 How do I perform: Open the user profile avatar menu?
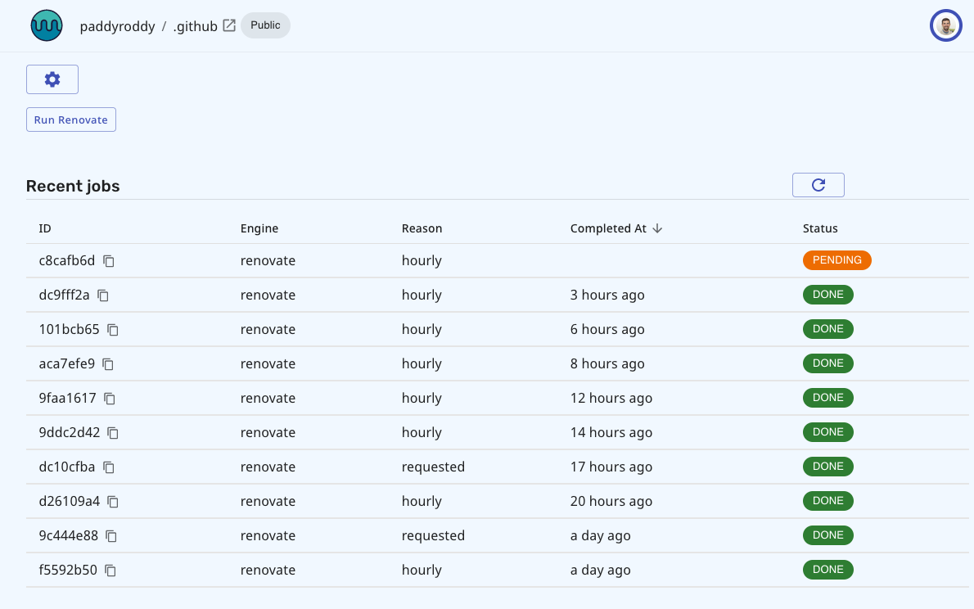pos(945,26)
